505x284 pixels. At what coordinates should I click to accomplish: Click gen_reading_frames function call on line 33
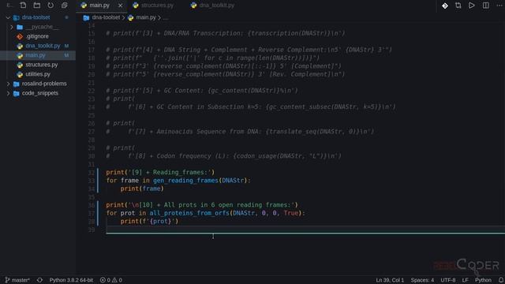185,181
